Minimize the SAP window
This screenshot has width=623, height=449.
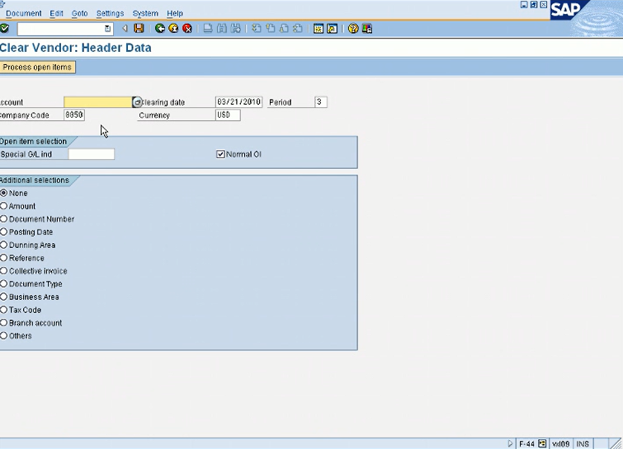coord(524,4)
